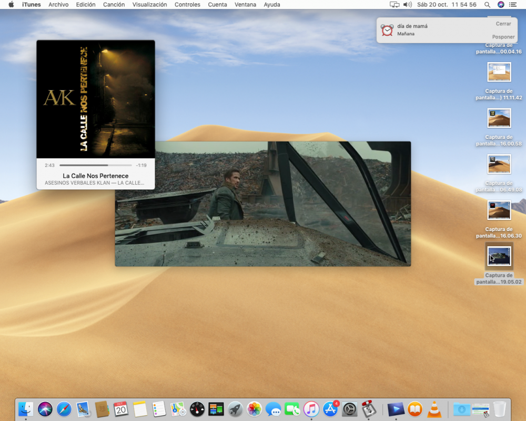
Task: Open the Ventana menu
Action: (245, 4)
